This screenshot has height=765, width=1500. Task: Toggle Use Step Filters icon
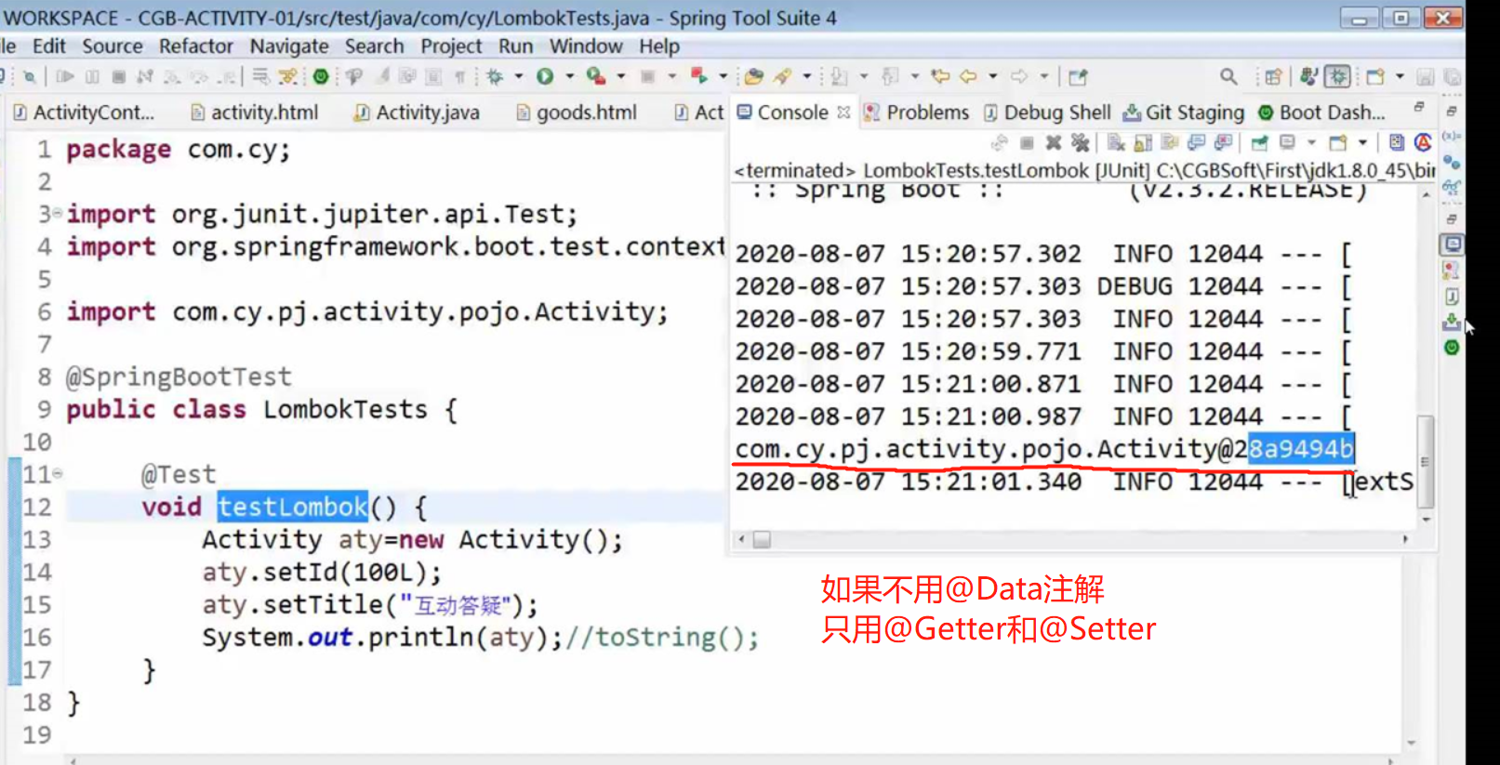[287, 77]
